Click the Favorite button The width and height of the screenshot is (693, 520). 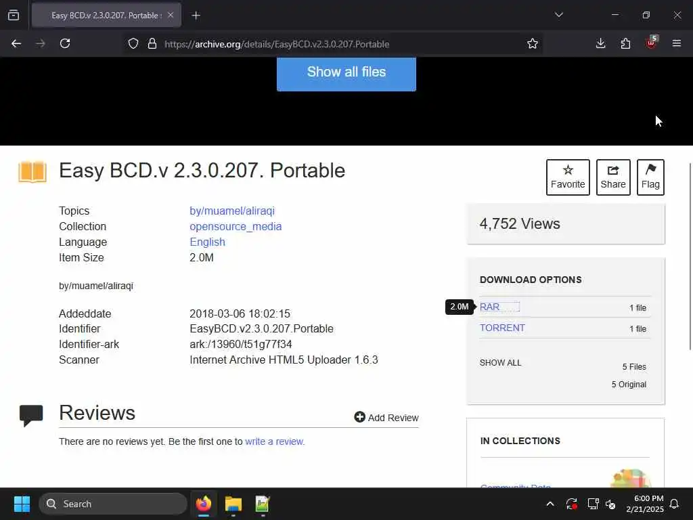pos(568,177)
